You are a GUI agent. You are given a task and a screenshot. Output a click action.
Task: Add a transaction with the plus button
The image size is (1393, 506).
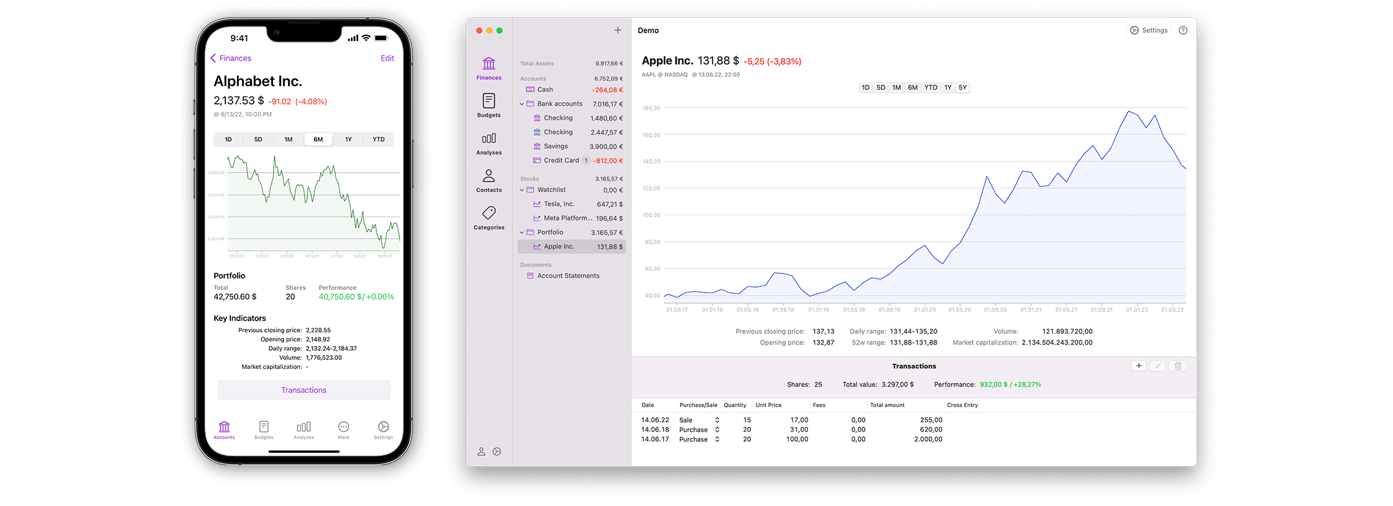(x=1139, y=366)
